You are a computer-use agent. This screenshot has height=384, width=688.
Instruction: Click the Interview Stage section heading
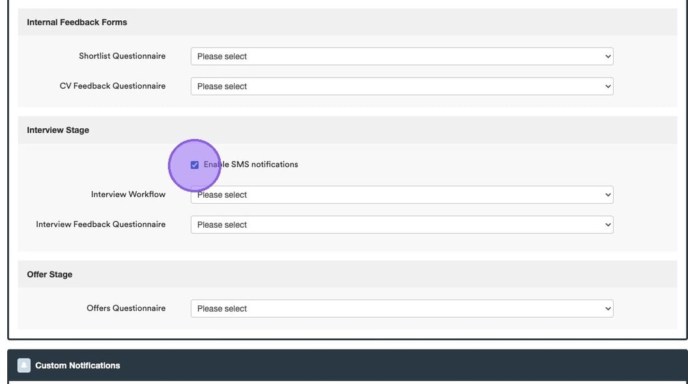click(x=58, y=130)
